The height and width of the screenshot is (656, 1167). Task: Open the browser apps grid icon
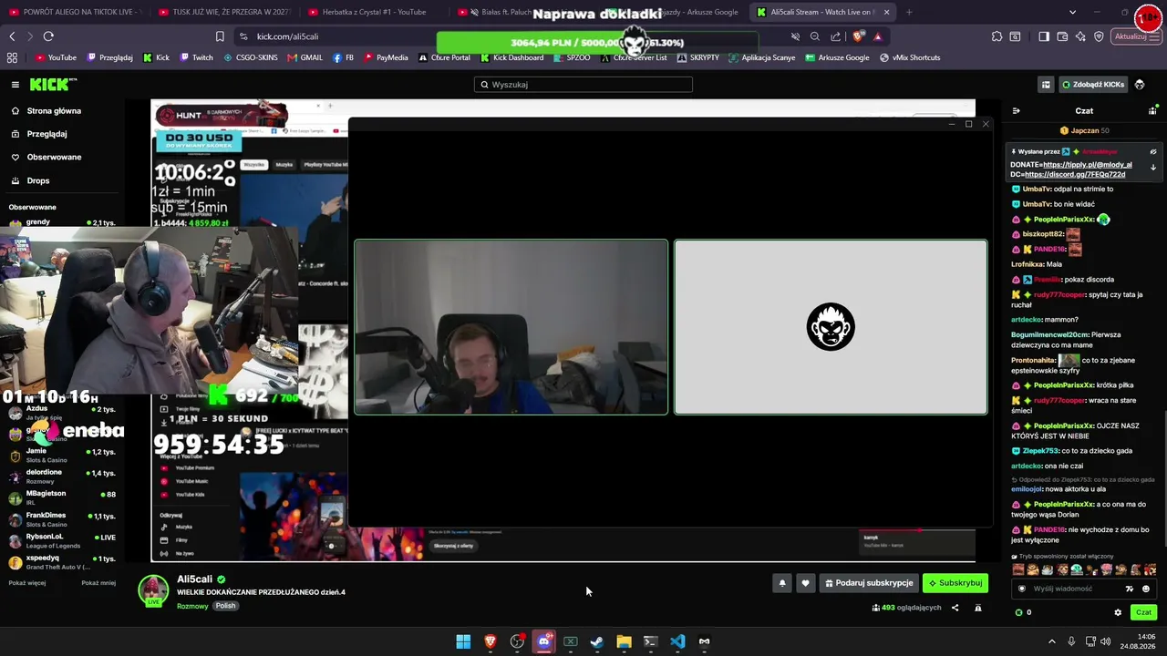tap(12, 57)
